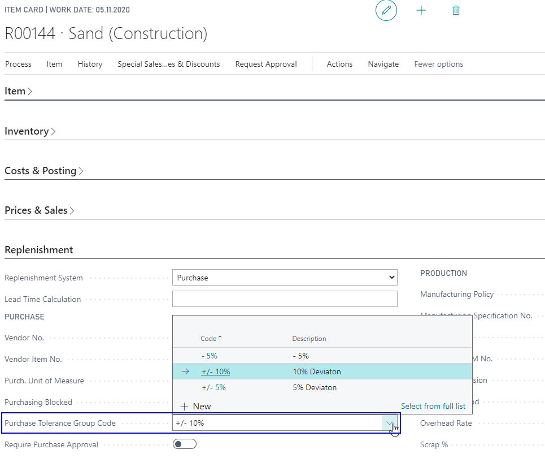The image size is (545, 458).
Task: Click the Vendor No. label
Action: click(24, 338)
